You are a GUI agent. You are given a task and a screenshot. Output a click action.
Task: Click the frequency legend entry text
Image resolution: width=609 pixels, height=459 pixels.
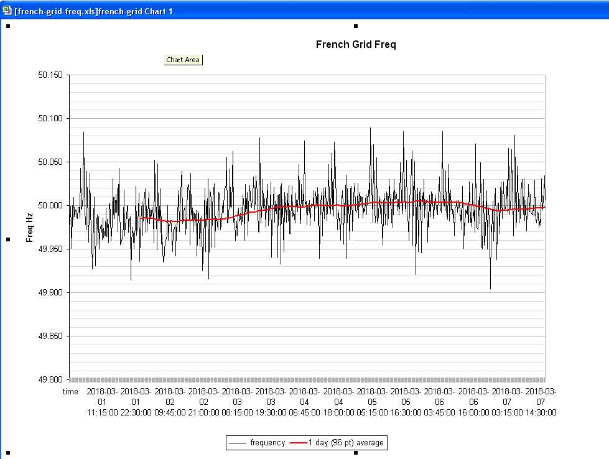coord(267,443)
